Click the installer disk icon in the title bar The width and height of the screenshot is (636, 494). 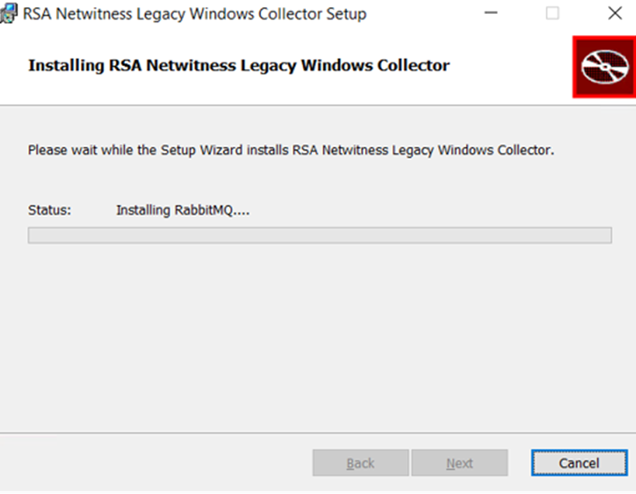point(10,12)
